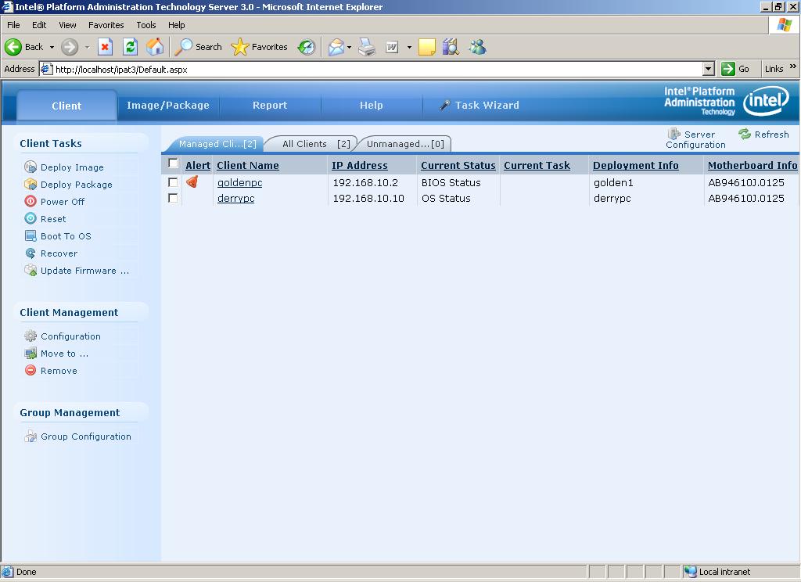This screenshot has height=582, width=801.
Task: Open the Mail button dropdown arrow
Action: 349,47
